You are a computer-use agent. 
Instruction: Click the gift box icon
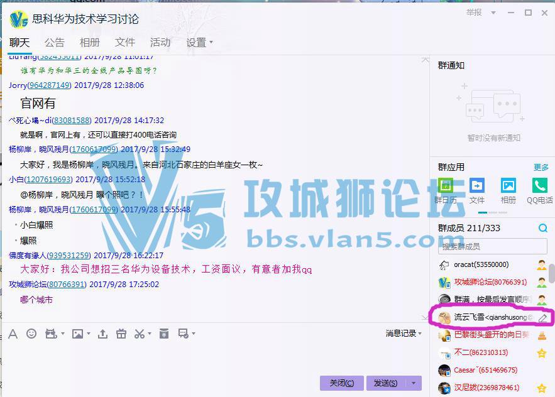tap(121, 334)
